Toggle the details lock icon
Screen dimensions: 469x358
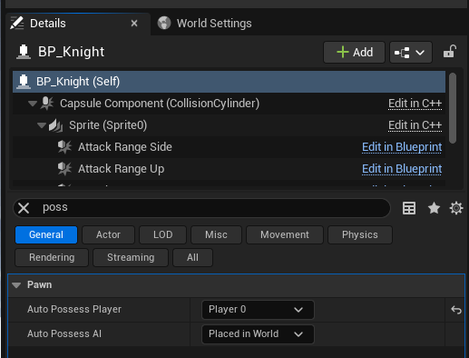[450, 52]
